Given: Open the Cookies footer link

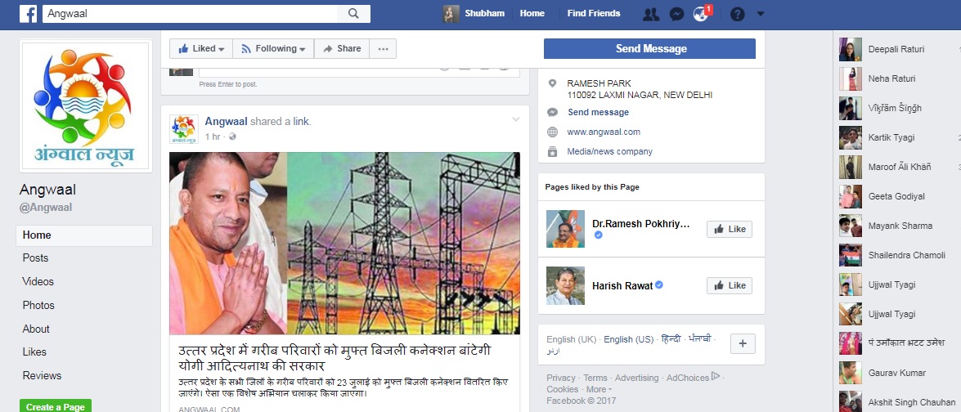Looking at the screenshot, I should [563, 389].
